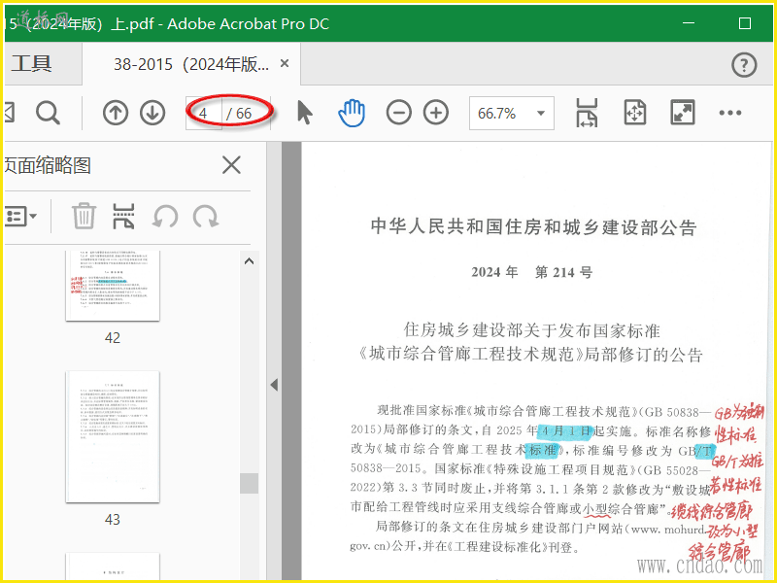Click the 页面缩略图 panel title
Image resolution: width=777 pixels, height=583 pixels.
click(48, 165)
